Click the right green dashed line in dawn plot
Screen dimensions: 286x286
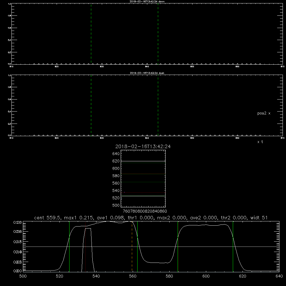[158, 34]
